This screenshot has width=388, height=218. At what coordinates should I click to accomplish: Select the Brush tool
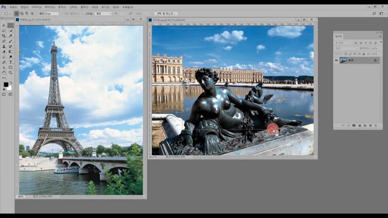[x=10, y=41]
